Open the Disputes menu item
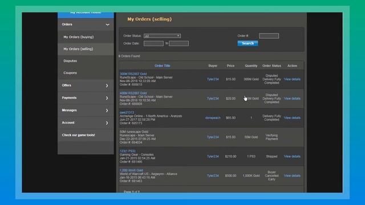The image size is (365, 205). 70,61
